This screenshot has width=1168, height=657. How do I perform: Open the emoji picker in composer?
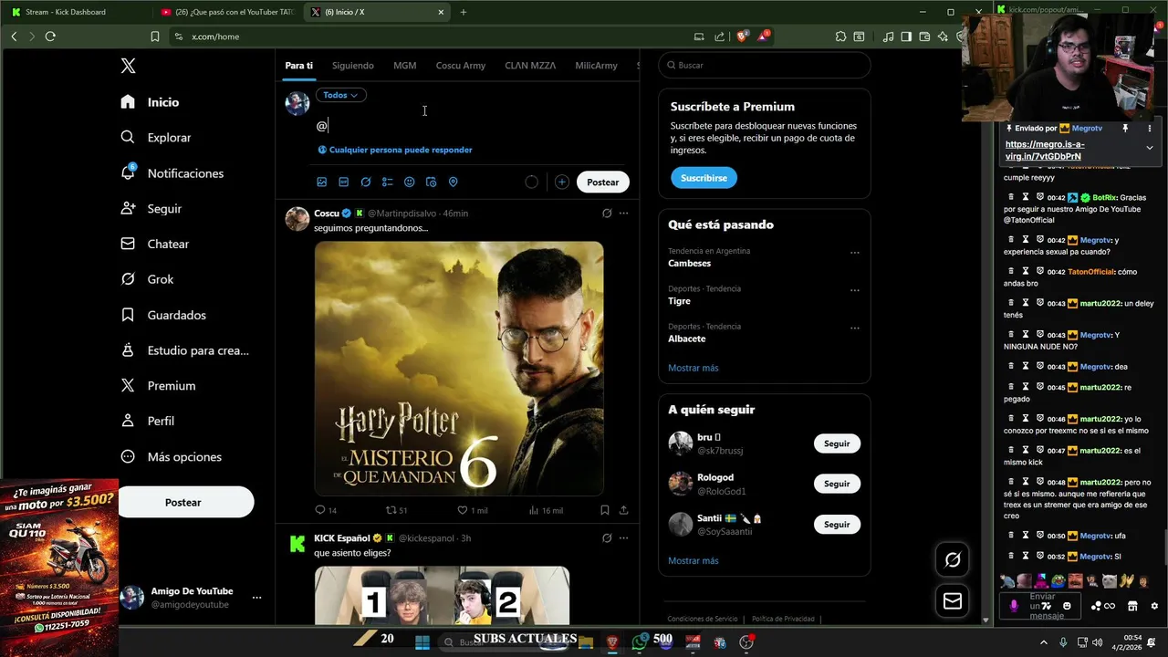[x=410, y=182]
